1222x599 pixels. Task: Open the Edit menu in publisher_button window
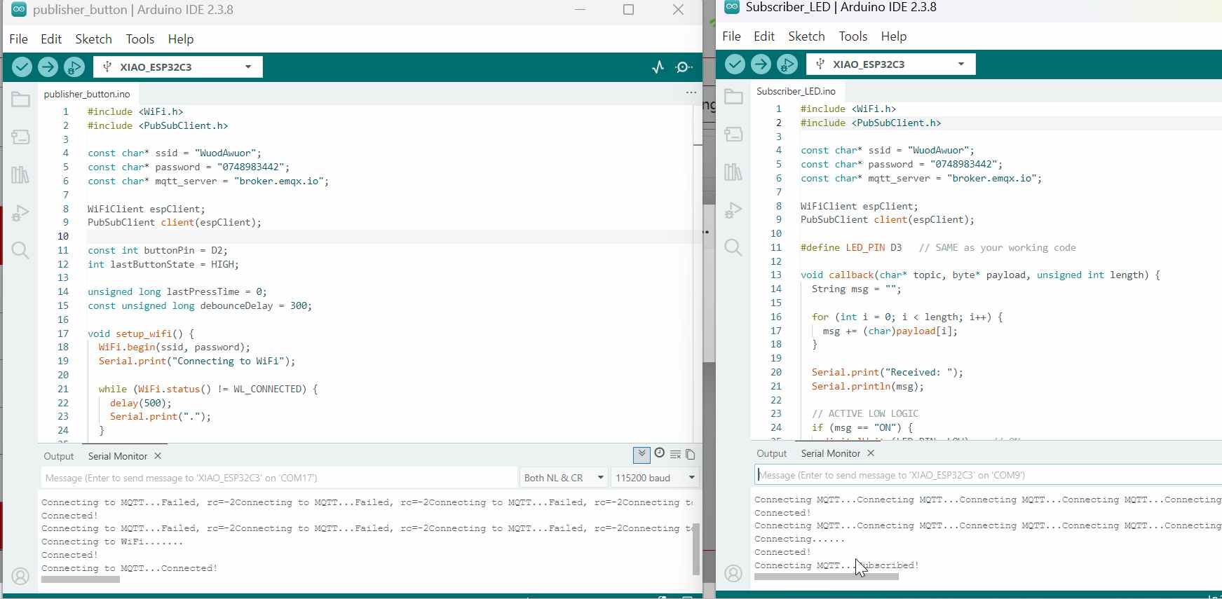(51, 39)
